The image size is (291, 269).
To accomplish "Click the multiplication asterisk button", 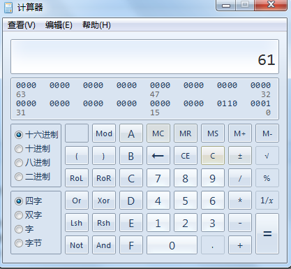I will (x=240, y=201).
